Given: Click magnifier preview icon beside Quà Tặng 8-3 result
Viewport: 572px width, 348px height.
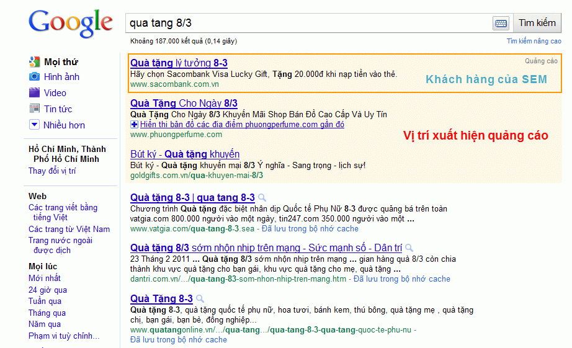Looking at the screenshot, I should point(200,299).
